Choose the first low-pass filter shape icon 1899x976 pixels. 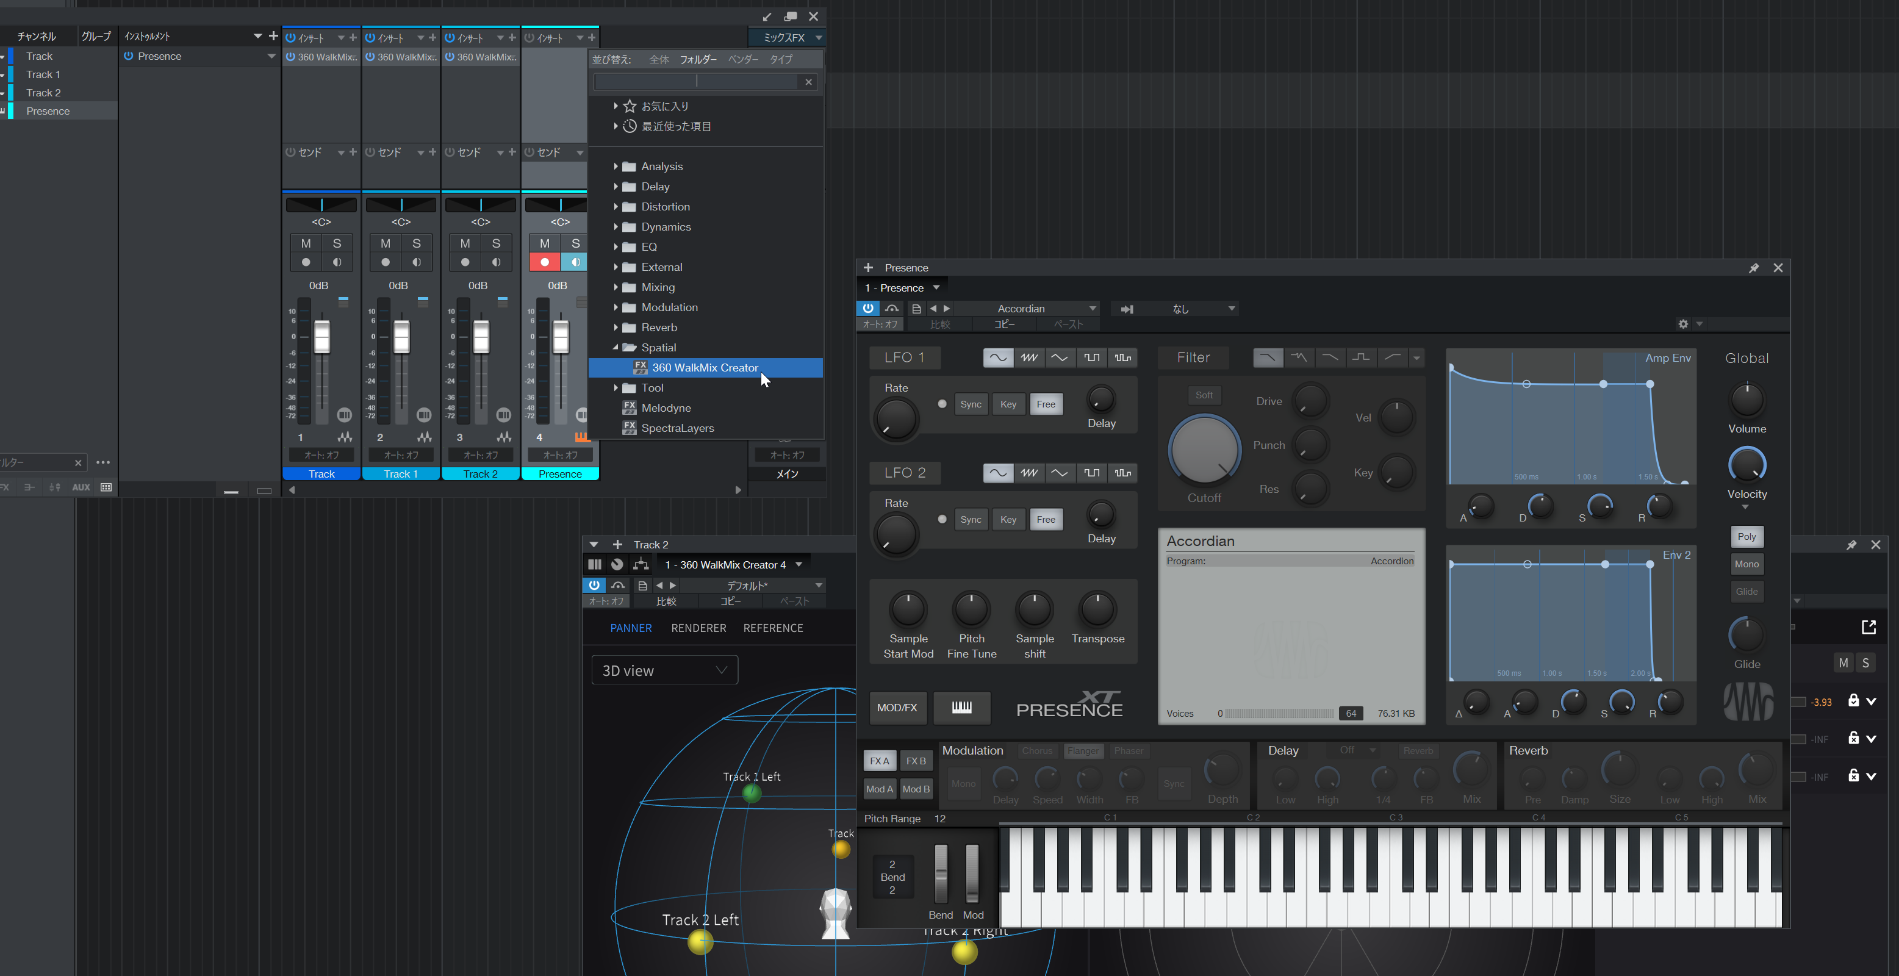pyautogui.click(x=1268, y=357)
